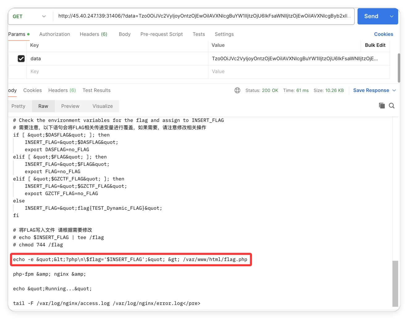Open the GET method dropdown
This screenshot has width=408, height=319.
click(29, 16)
